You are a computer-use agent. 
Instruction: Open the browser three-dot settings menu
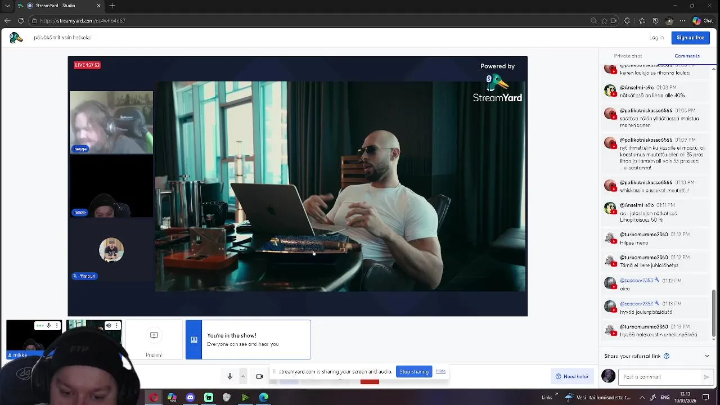click(682, 21)
